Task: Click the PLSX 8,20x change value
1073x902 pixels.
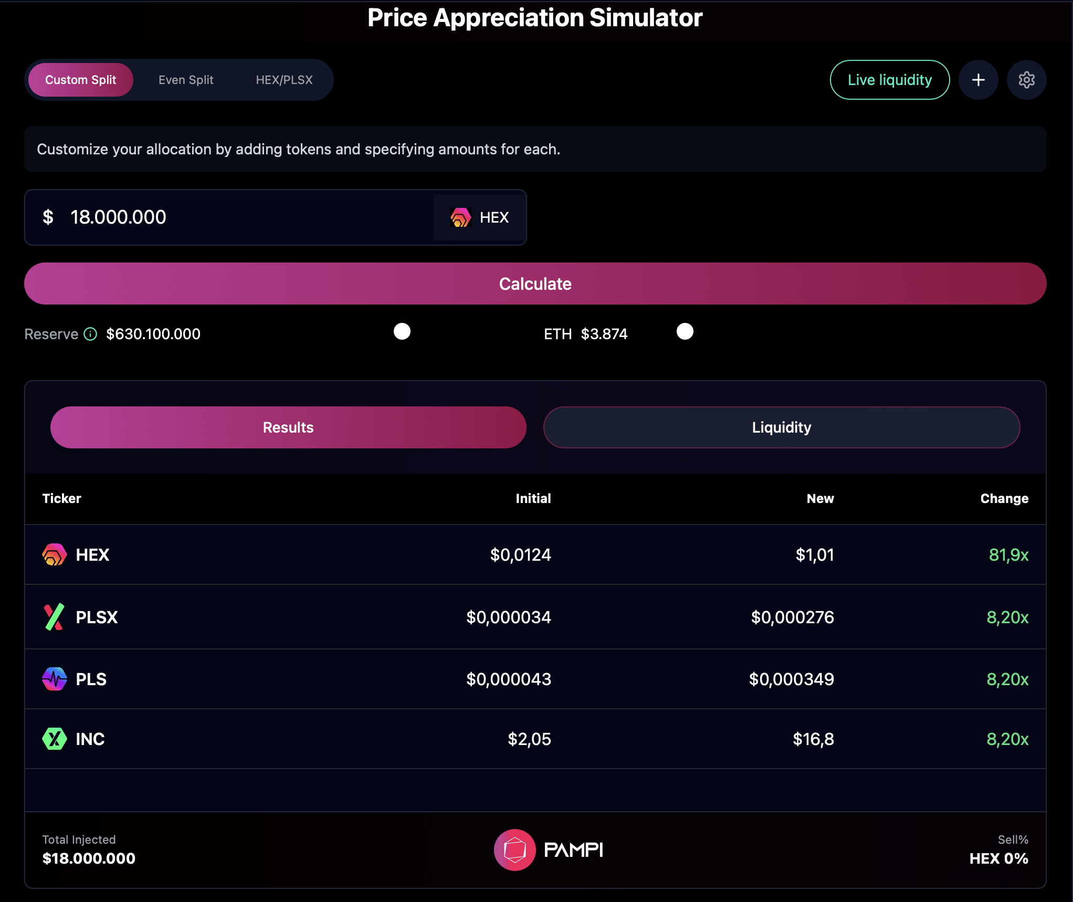Action: 1007,617
